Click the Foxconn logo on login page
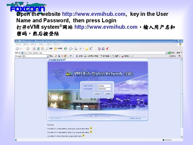This screenshot has height=145, width=193. 57,60
